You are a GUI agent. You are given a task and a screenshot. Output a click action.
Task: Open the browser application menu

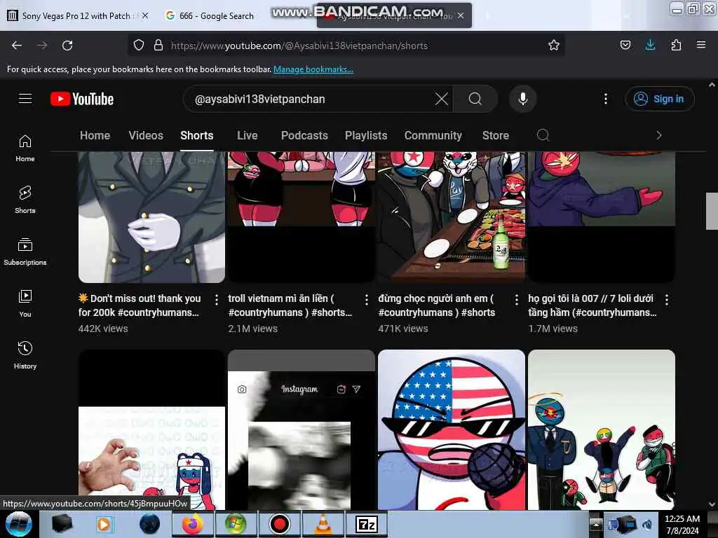(x=700, y=46)
